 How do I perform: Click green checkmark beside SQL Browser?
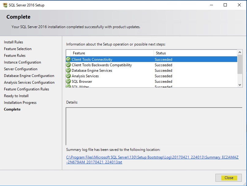pyautogui.click(x=68, y=82)
